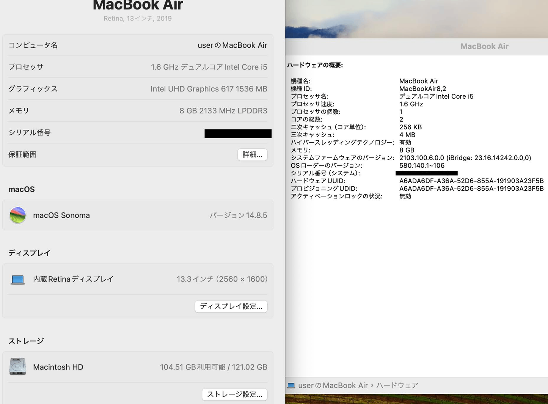The image size is (548, 404).
Task: Click プロセッサ名: value デュアルコア Intel Core i5
Action: (x=436, y=96)
